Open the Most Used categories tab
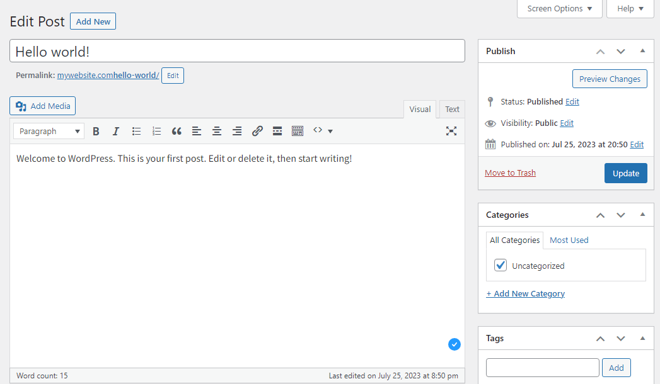 569,240
